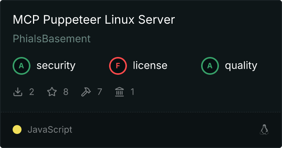This screenshot has width=282, height=148.
Task: Click the hammer tools icon
Action: (86, 92)
